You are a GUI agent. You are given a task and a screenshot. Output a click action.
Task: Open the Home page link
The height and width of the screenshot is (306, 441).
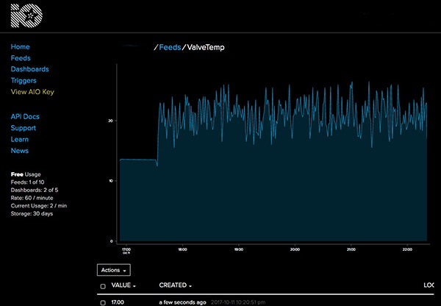tap(21, 47)
